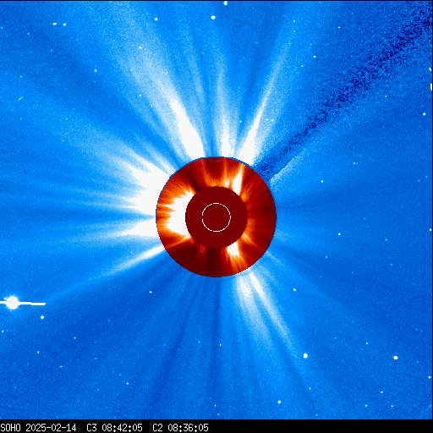
Task: Click the bright star below the lower-right streamer
Action: click(x=305, y=356)
